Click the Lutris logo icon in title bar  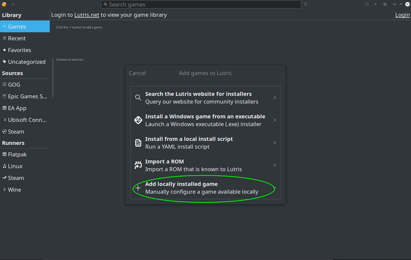point(4,4)
